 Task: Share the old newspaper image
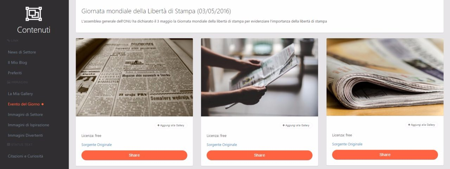(x=134, y=155)
